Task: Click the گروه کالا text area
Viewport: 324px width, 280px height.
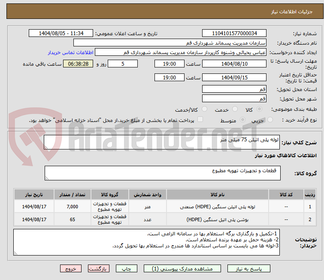Action: click(162, 173)
